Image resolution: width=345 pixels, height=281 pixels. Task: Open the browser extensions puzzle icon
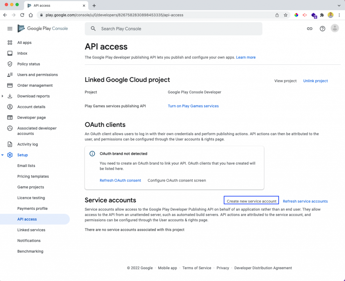pos(322,15)
